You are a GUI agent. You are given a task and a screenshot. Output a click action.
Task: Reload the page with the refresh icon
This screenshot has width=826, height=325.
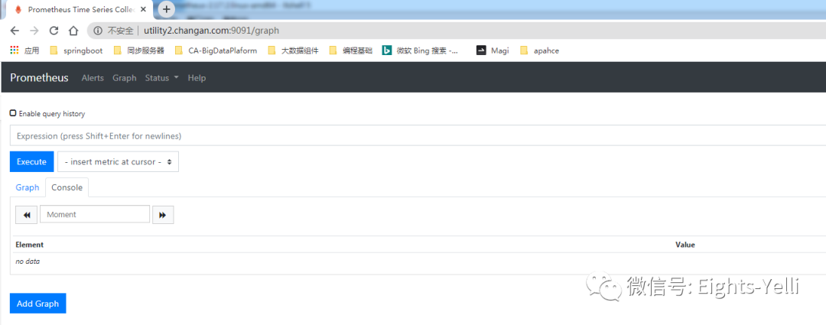click(x=54, y=31)
